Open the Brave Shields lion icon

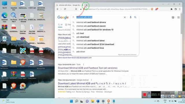pyautogui.click(x=152, y=9)
